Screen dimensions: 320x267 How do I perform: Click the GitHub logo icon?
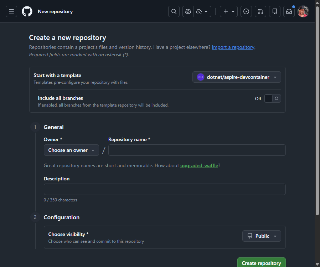pos(27,11)
